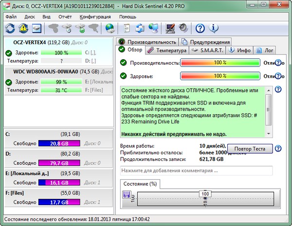
Task: Open the Файл menu
Action: (x=11, y=17)
